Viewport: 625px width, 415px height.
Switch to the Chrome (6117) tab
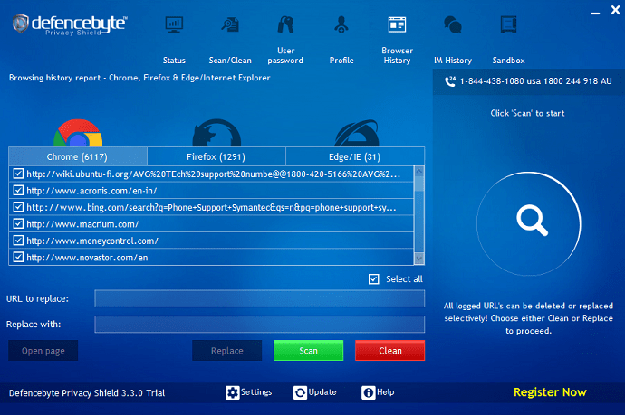pyautogui.click(x=78, y=156)
